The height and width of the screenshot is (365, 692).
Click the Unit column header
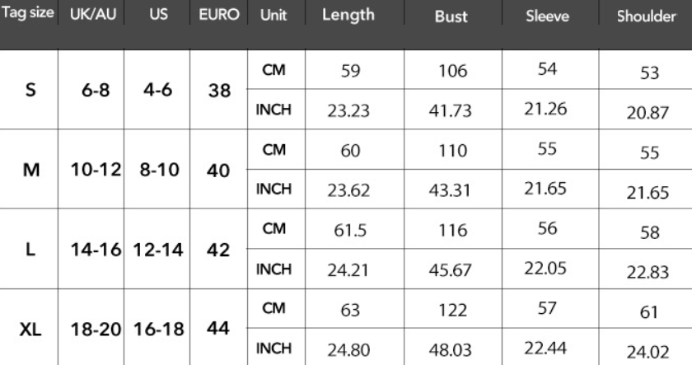tap(274, 15)
